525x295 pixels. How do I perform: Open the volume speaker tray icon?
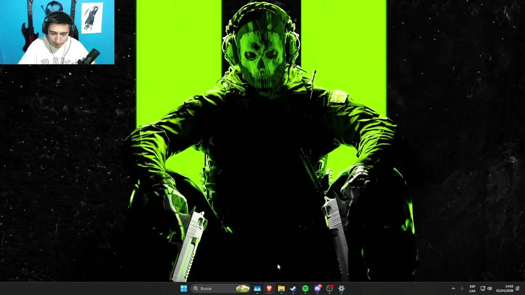click(489, 288)
